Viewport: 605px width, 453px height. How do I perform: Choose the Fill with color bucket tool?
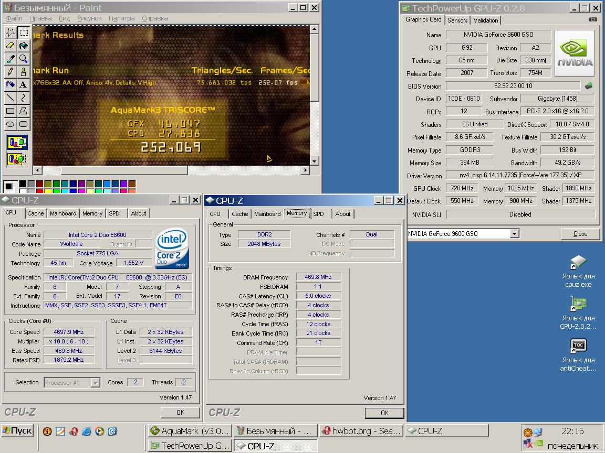coord(24,46)
